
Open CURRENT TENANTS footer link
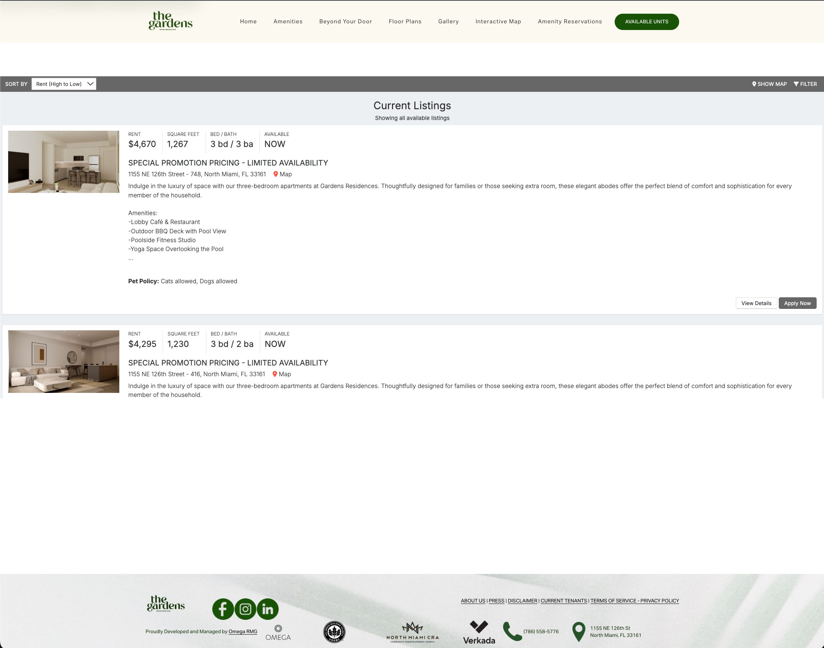pyautogui.click(x=564, y=601)
